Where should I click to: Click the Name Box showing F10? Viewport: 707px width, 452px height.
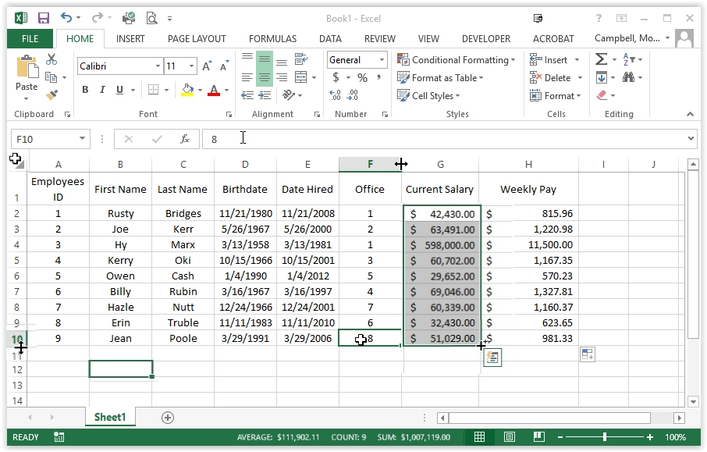point(44,139)
